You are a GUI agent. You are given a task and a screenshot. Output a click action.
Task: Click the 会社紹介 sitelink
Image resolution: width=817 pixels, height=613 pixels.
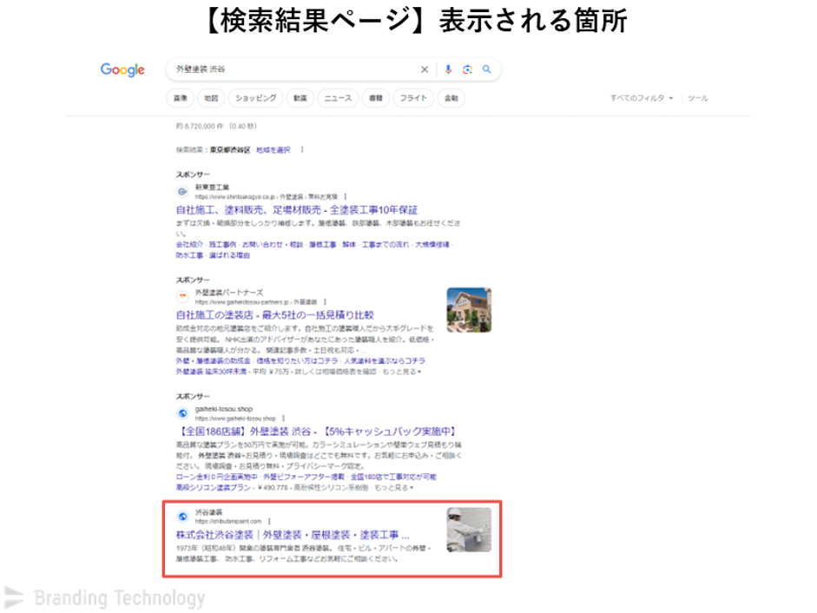[189, 245]
